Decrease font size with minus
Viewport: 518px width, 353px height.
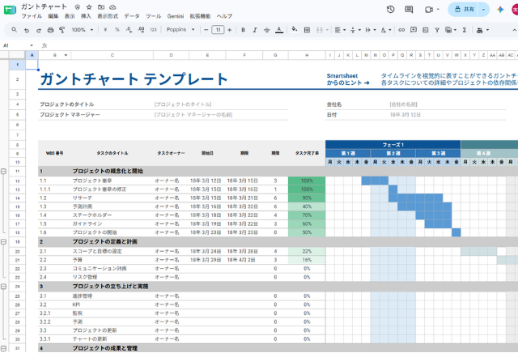click(x=206, y=30)
